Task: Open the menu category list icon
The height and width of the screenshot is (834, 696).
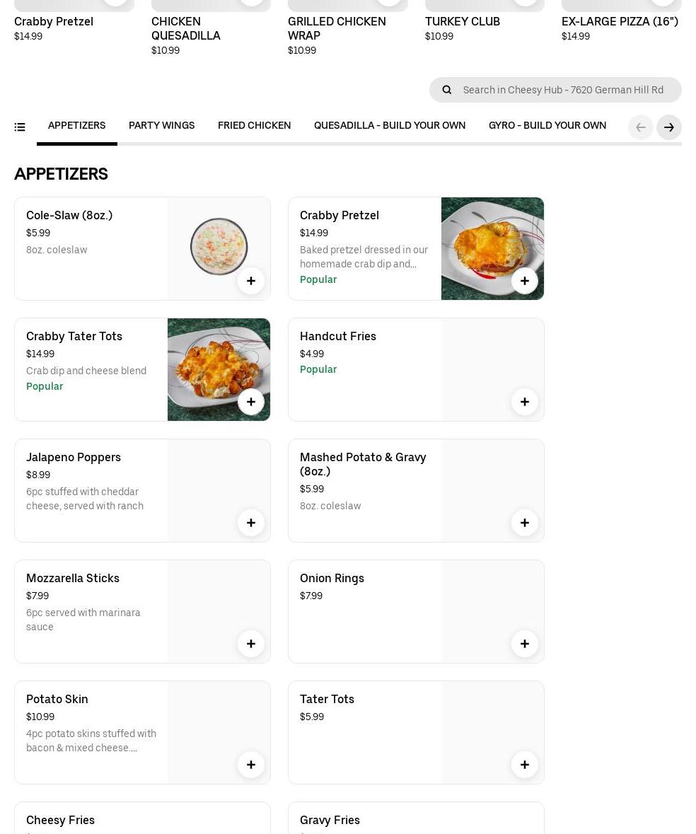Action: 20,127
